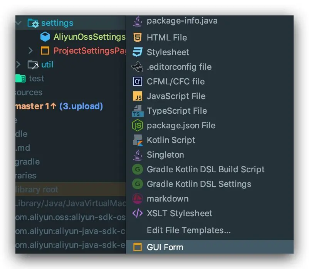Select the test folder
The width and height of the screenshot is (309, 269).
click(36, 79)
